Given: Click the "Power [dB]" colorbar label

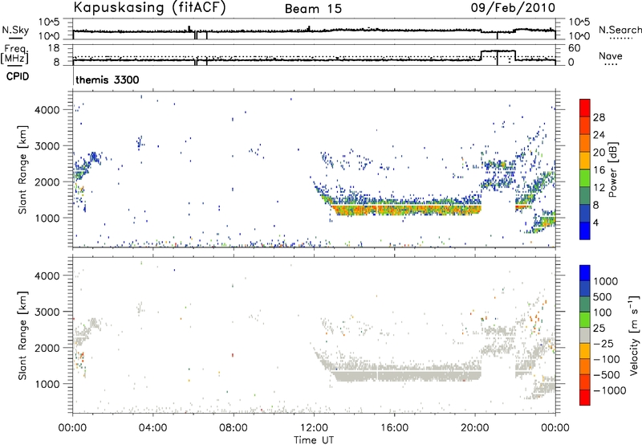Looking at the screenshot, I should (613, 169).
